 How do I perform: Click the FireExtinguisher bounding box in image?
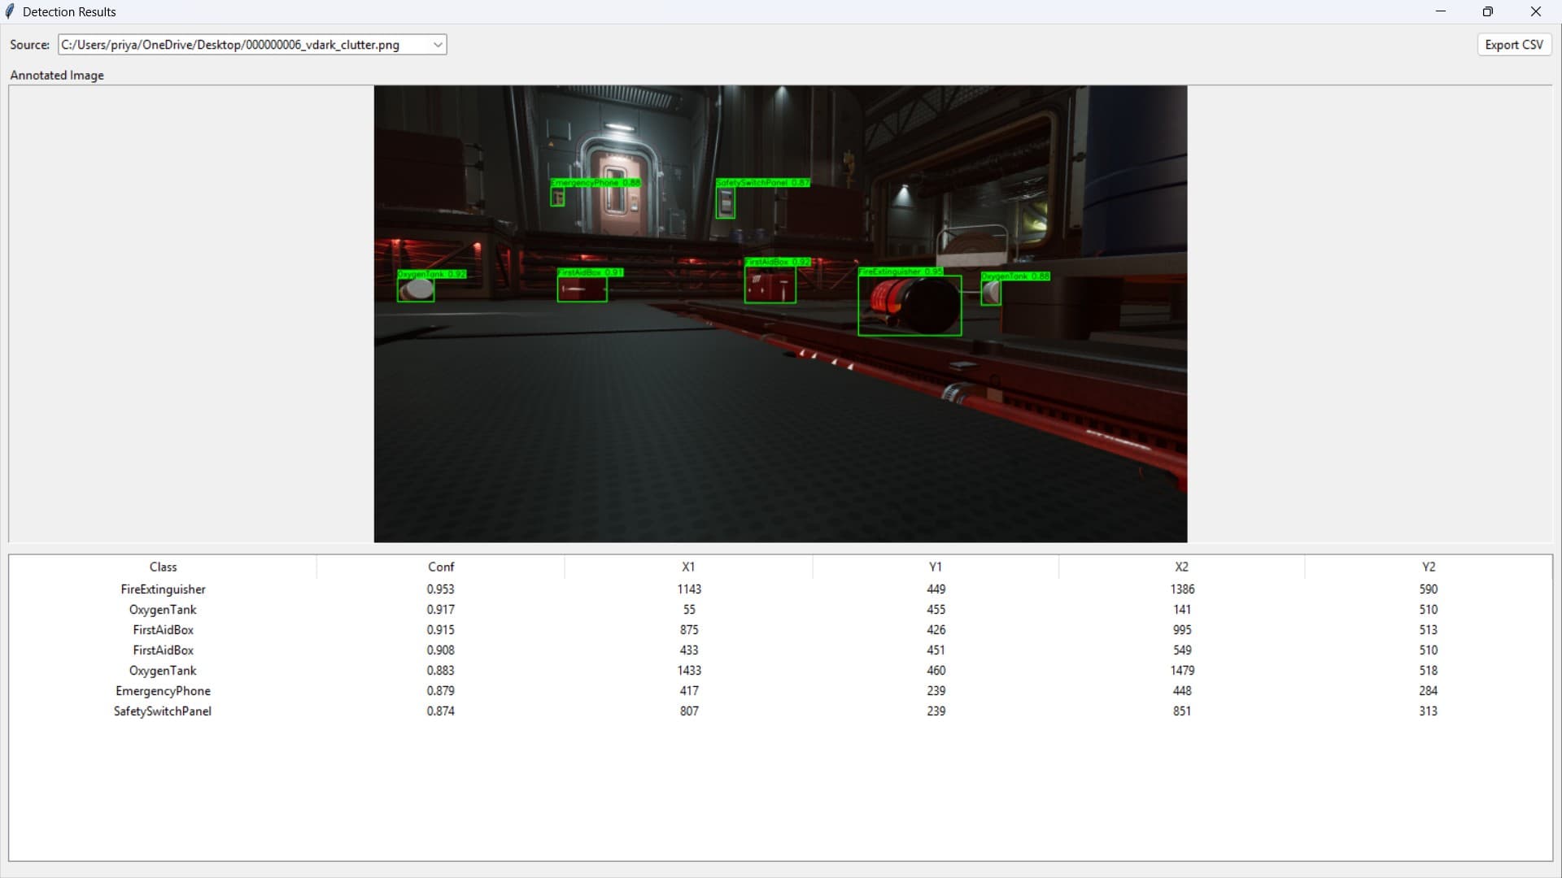910,306
